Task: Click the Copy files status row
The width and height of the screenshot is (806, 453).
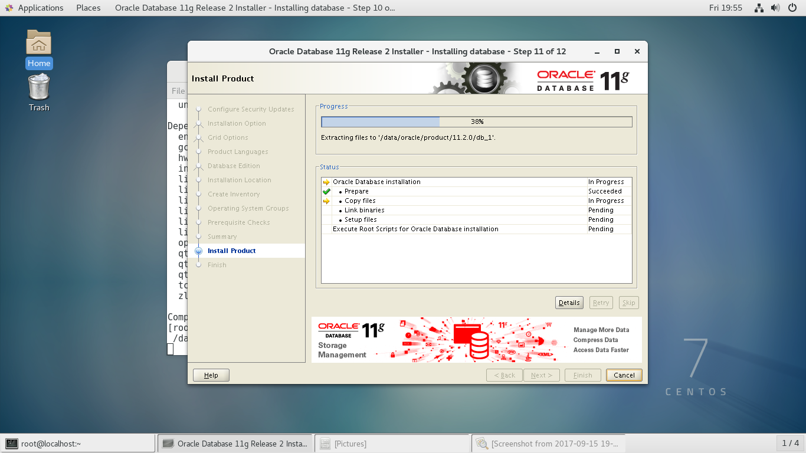Action: pos(477,201)
